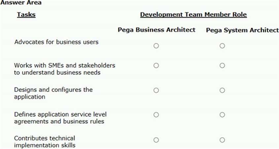The height and width of the screenshot is (149, 279).
Task: Mark System Architect for Defines application service level agreements
Action: [x=222, y=115]
